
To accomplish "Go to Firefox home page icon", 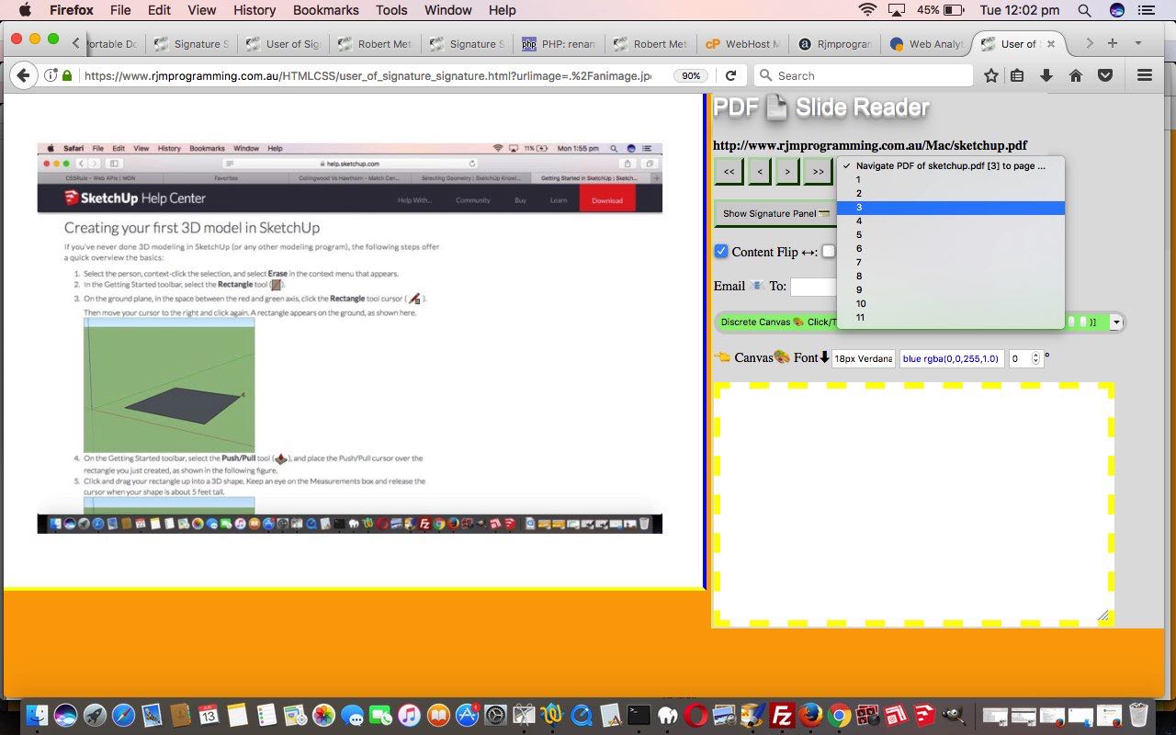I will point(1075,75).
